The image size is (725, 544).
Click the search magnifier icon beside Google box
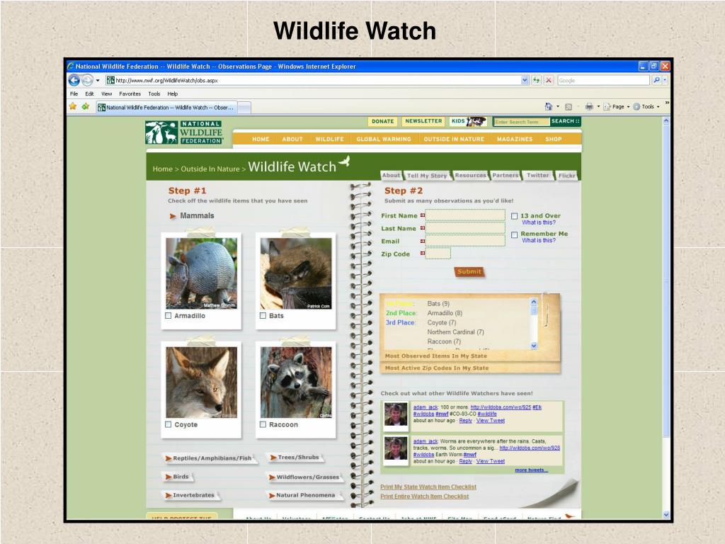click(656, 80)
